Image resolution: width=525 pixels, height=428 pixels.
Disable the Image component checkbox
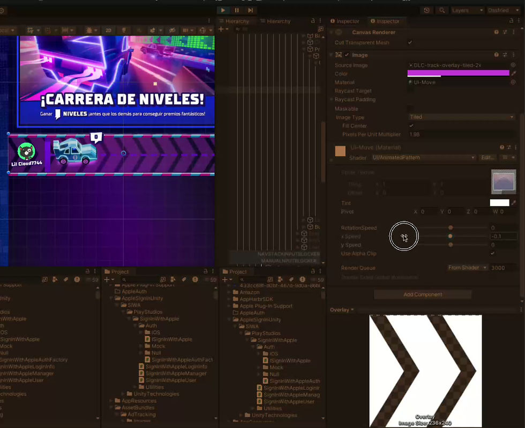pyautogui.click(x=347, y=55)
